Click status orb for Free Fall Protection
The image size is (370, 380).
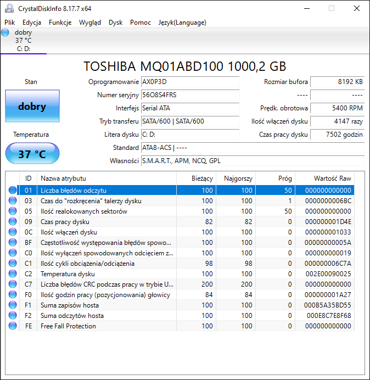(x=13, y=326)
